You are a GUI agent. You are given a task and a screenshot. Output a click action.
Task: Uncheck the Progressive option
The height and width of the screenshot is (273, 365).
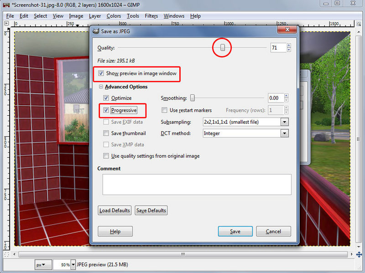[x=106, y=110]
